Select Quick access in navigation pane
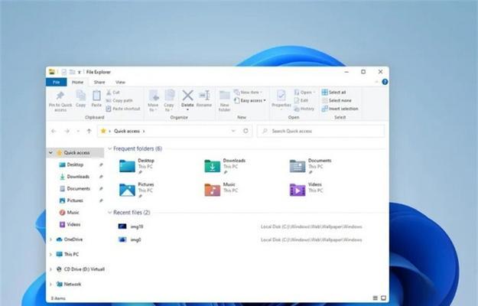Screen dimensions: 478x306 coord(76,152)
